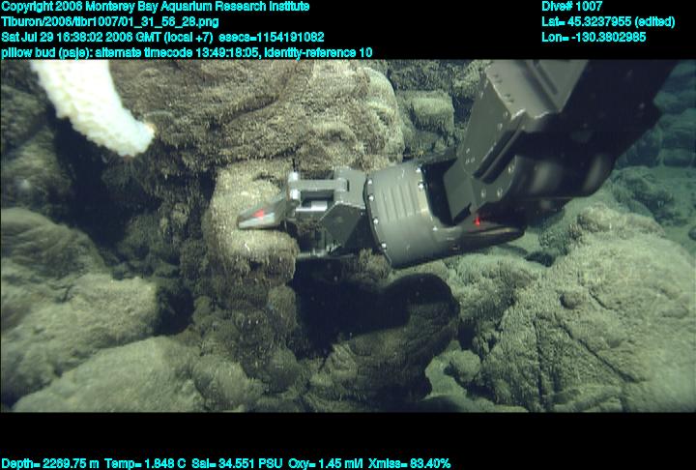The width and height of the screenshot is (696, 470).
Task: Click the Monterey Bay Aquarium copyright text
Action: (x=156, y=7)
